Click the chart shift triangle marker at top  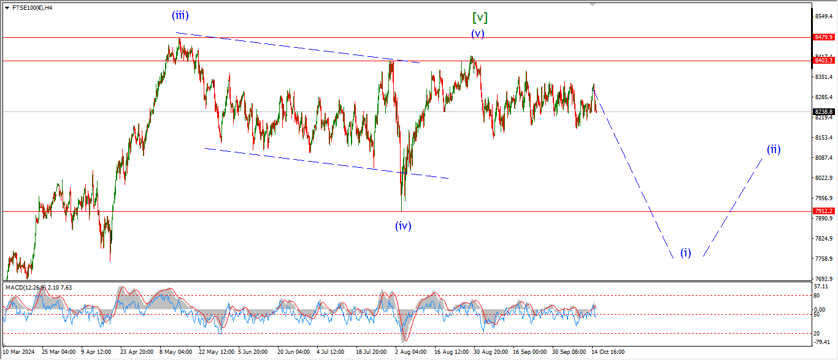592,4
